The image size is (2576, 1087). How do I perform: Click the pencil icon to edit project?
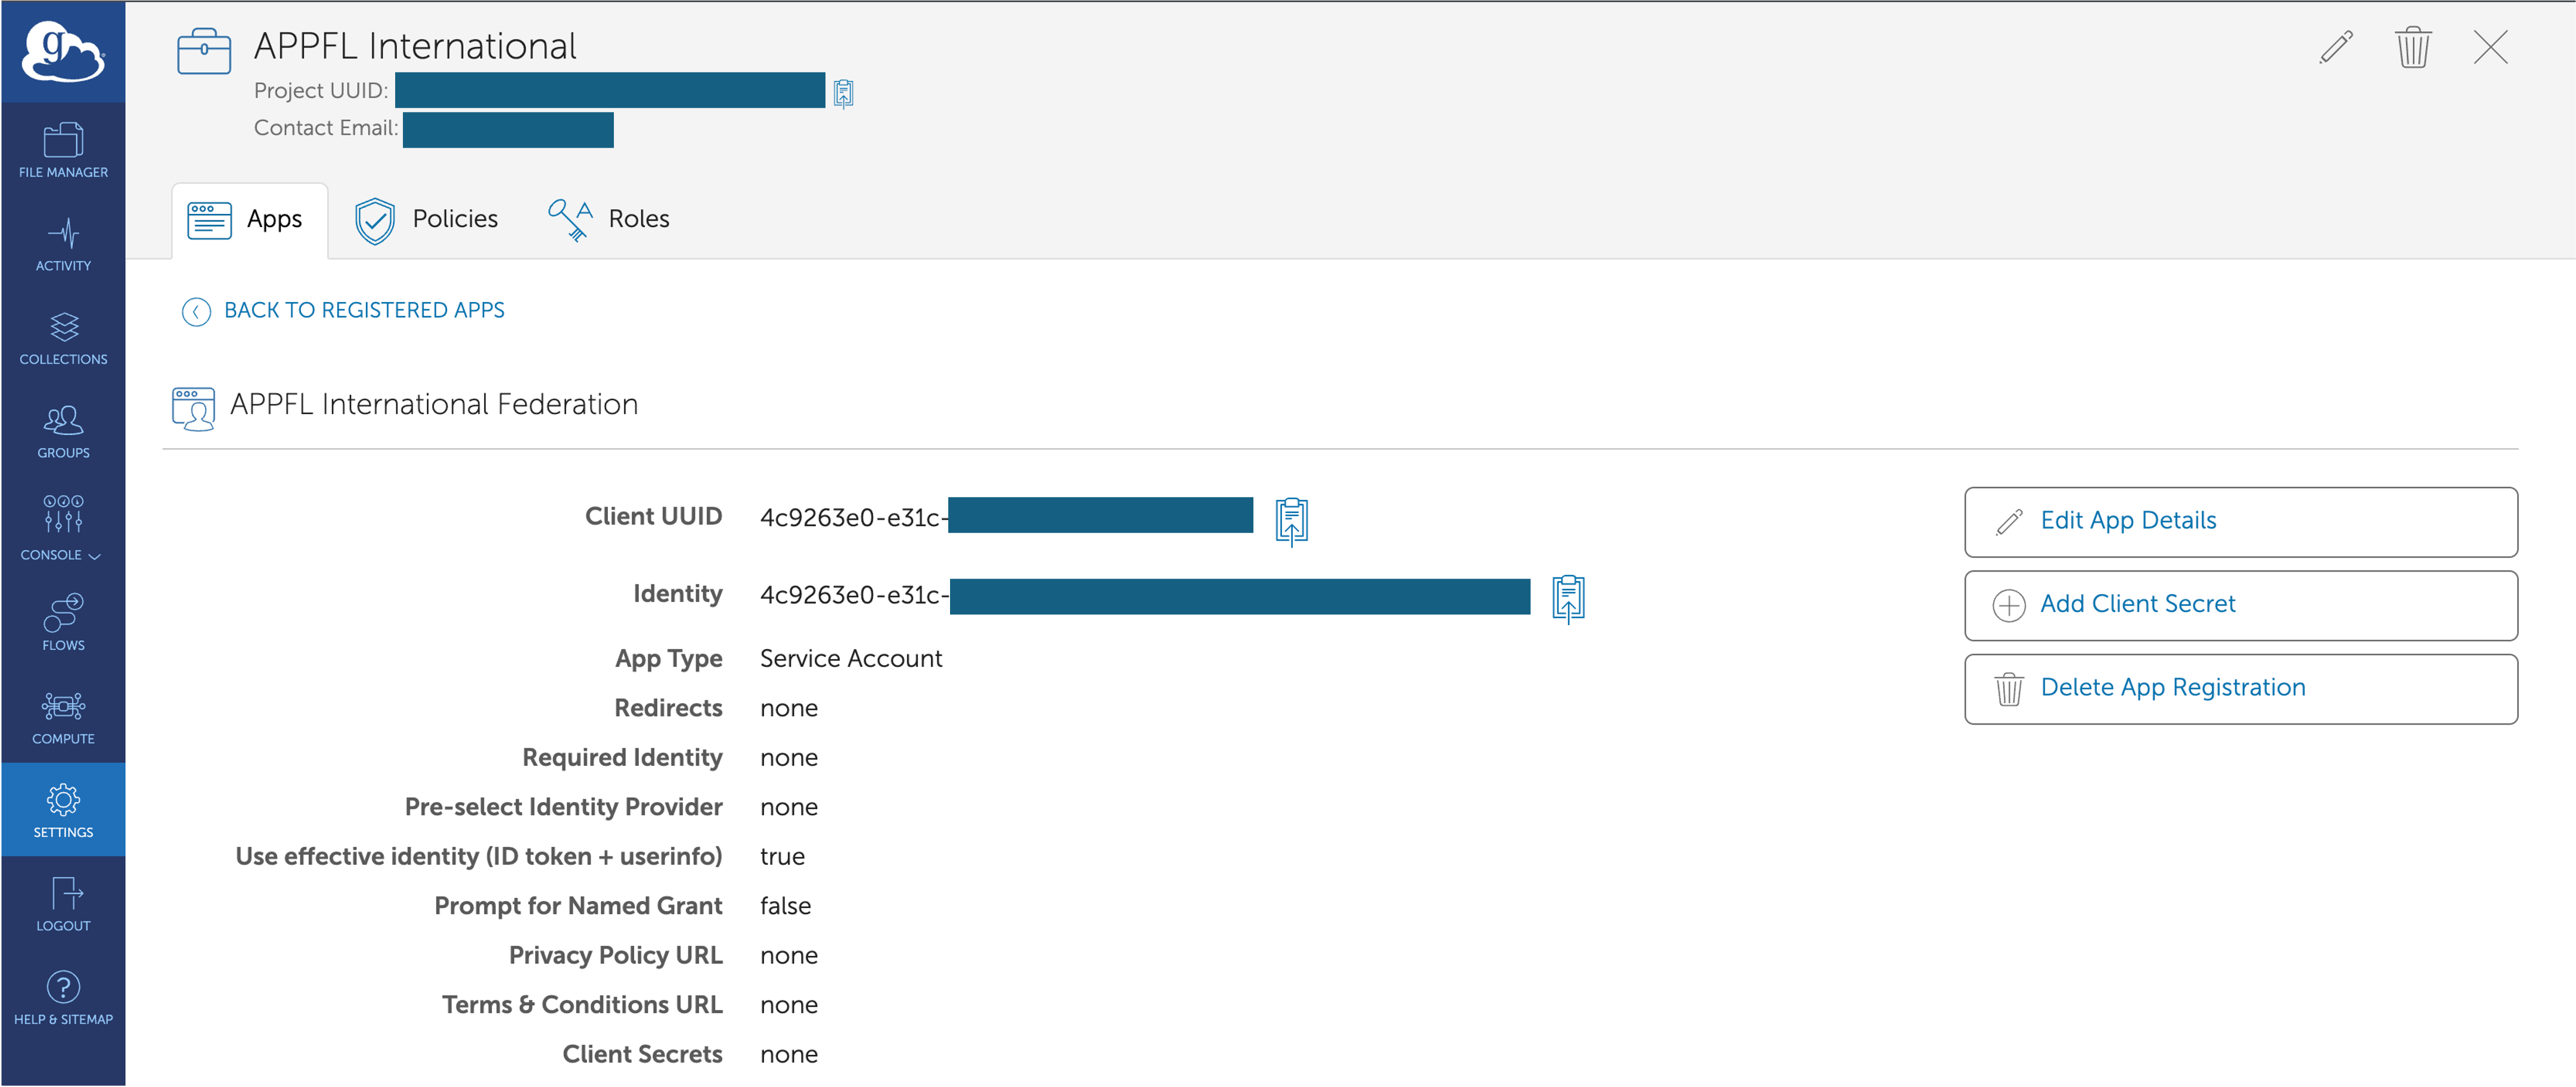point(2336,47)
